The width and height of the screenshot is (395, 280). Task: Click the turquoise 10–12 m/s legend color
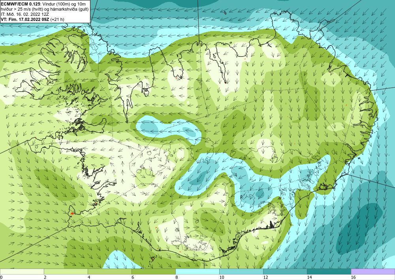coord(241,271)
